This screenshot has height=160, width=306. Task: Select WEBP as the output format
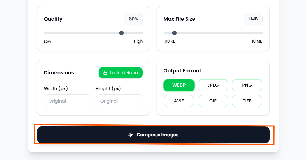pos(179,85)
